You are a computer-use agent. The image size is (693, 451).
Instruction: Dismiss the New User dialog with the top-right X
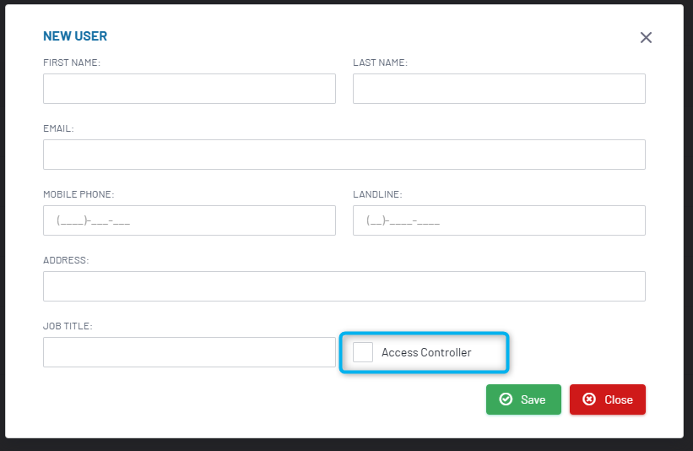[x=646, y=37]
